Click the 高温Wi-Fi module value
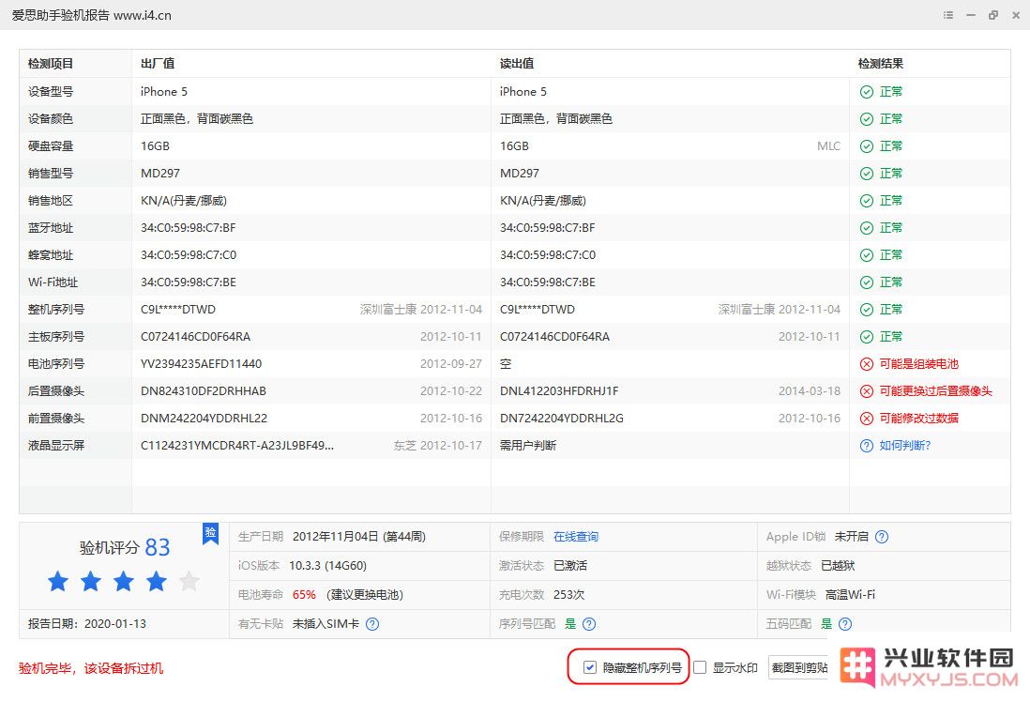Viewport: 1030px width, 702px height. tap(850, 595)
